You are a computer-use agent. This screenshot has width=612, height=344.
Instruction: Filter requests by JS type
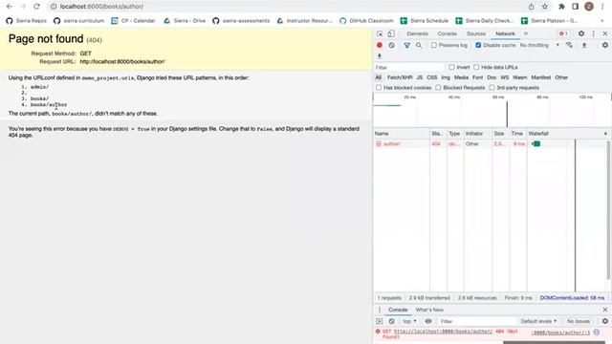[x=420, y=77]
